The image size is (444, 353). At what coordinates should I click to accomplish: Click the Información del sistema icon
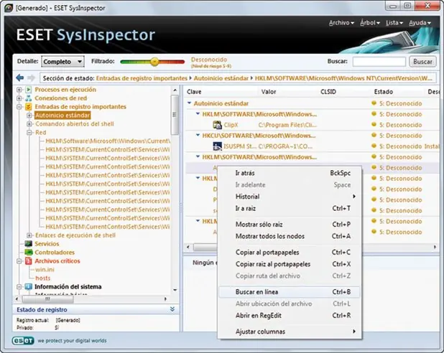[28, 286]
